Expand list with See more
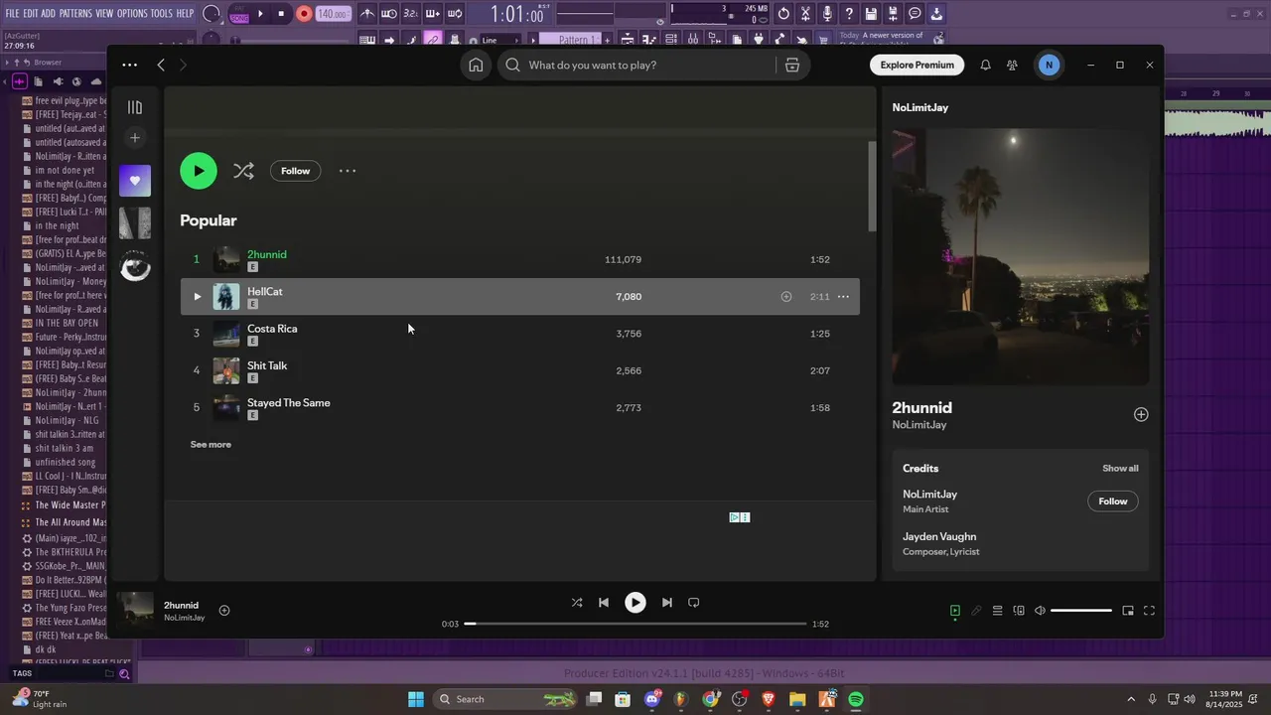Image resolution: width=1271 pixels, height=715 pixels. tap(211, 444)
